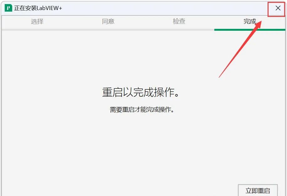The image size is (287, 196).
Task: Click the NI installer logo icon
Action: [x=8, y=8]
